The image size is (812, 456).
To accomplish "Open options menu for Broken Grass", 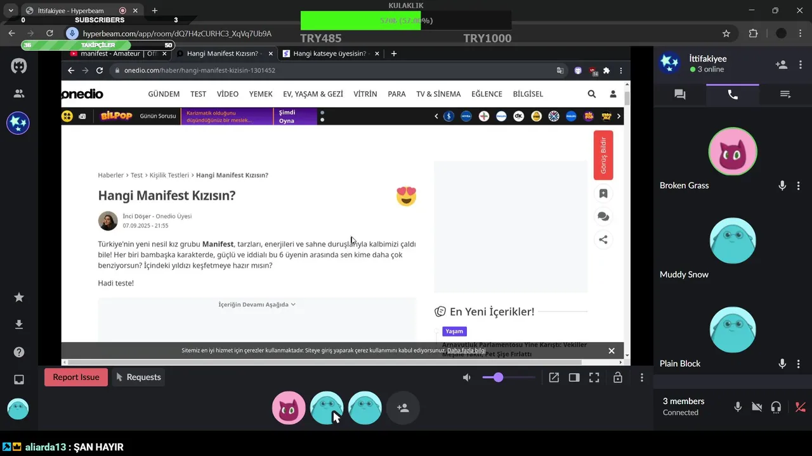I will click(x=799, y=186).
